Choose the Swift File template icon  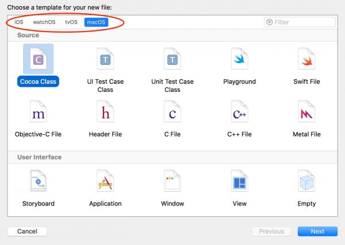coord(306,59)
